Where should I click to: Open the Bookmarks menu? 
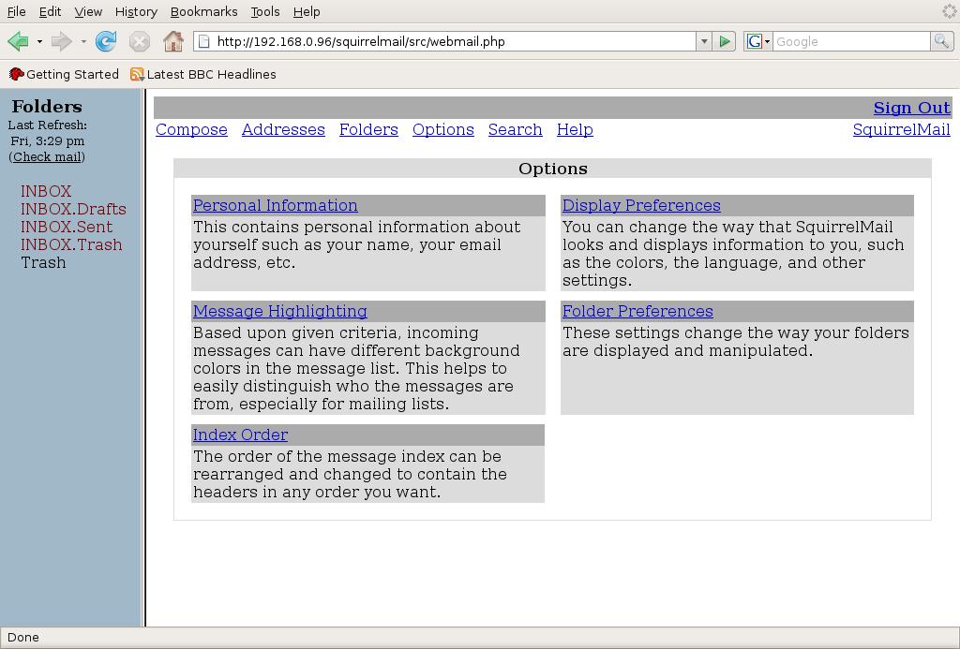click(x=203, y=11)
